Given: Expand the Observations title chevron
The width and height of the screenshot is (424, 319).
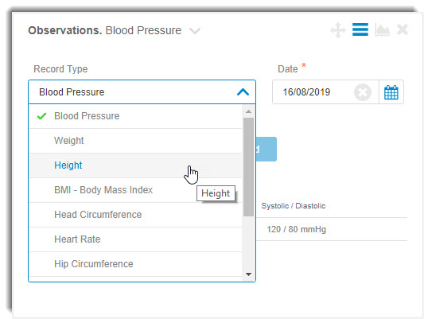Looking at the screenshot, I should click(x=195, y=31).
